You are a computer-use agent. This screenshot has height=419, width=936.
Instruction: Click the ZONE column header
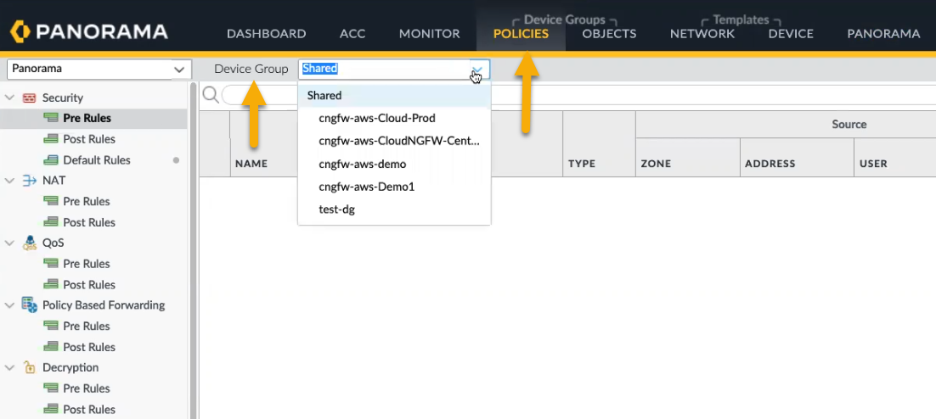pos(655,164)
